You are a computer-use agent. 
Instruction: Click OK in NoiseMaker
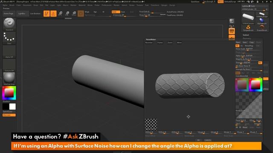(198, 140)
